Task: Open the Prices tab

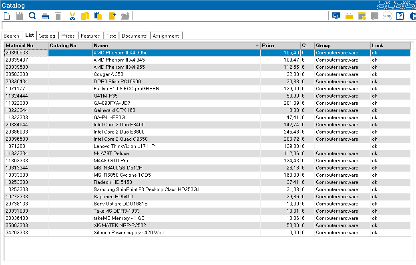Action: 68,36
